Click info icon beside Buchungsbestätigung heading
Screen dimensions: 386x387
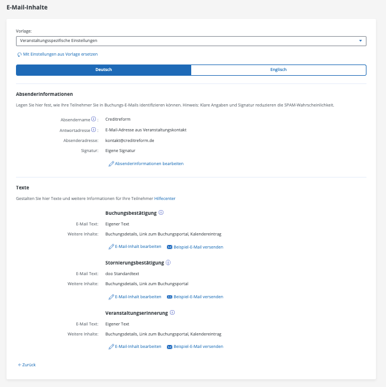161,212
